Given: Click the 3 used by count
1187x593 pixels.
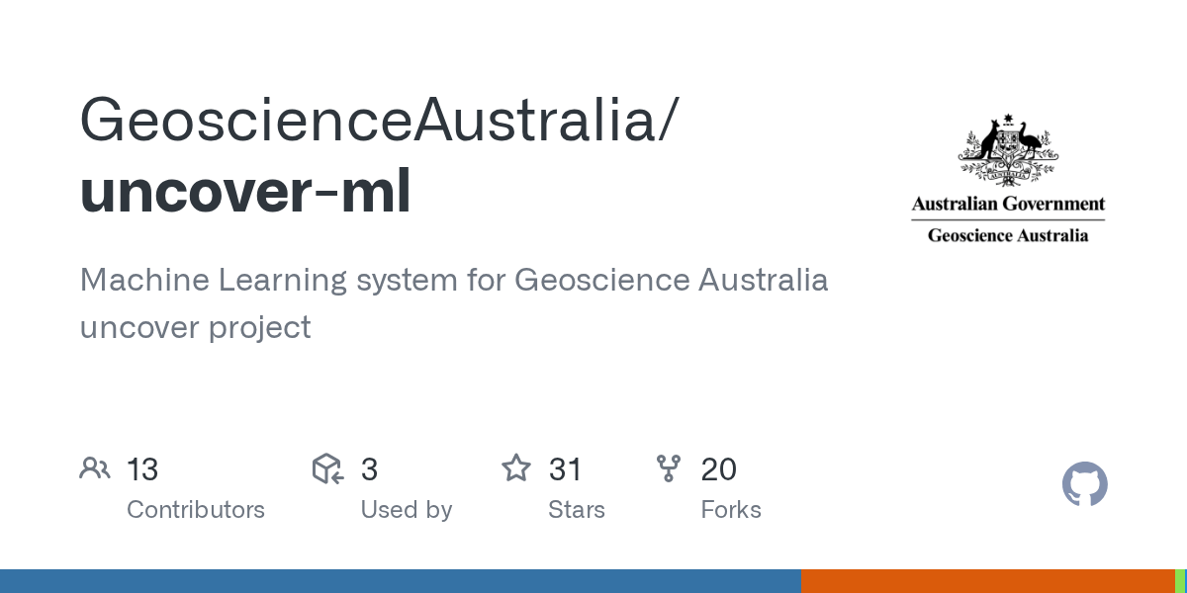Looking at the screenshot, I should pos(369,469).
